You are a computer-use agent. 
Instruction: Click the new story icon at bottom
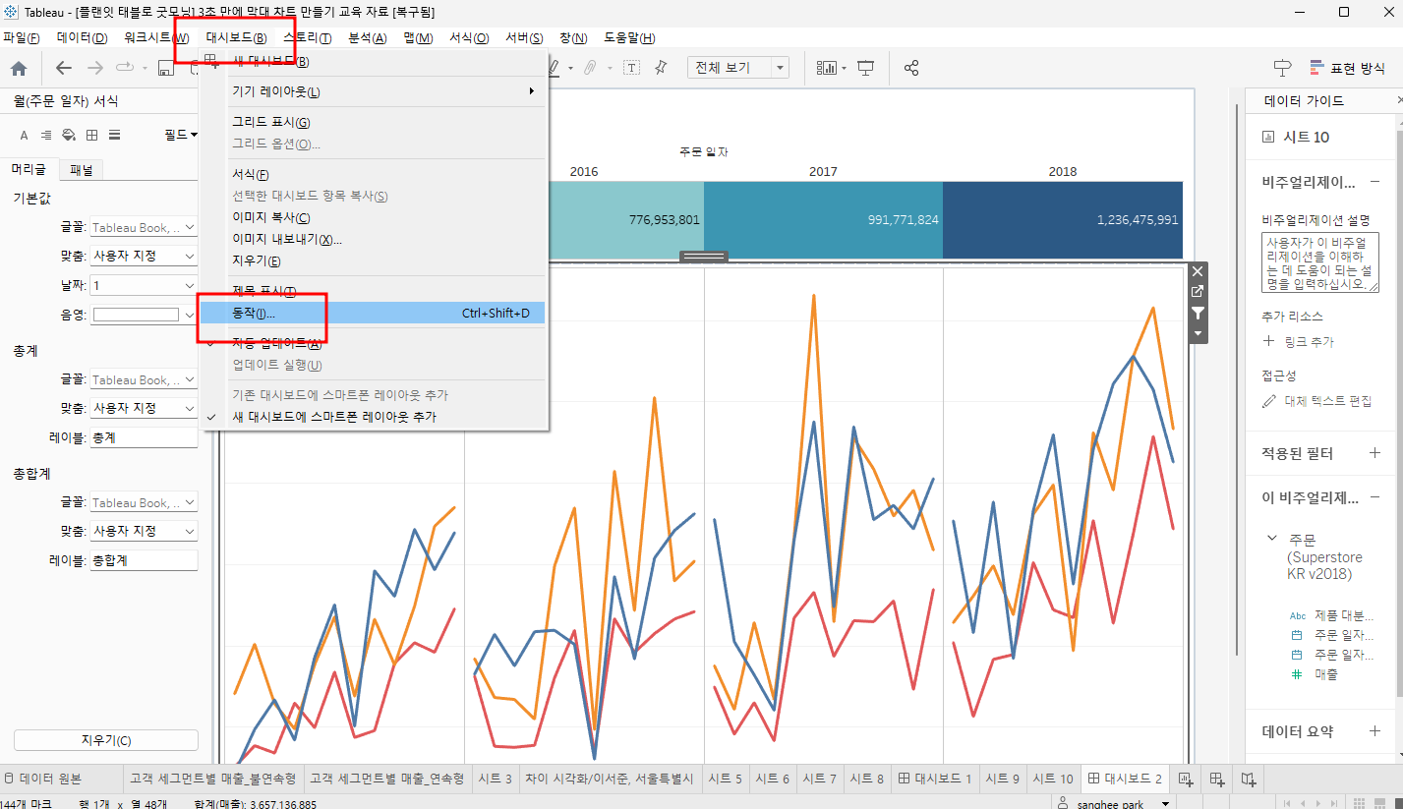(1249, 779)
